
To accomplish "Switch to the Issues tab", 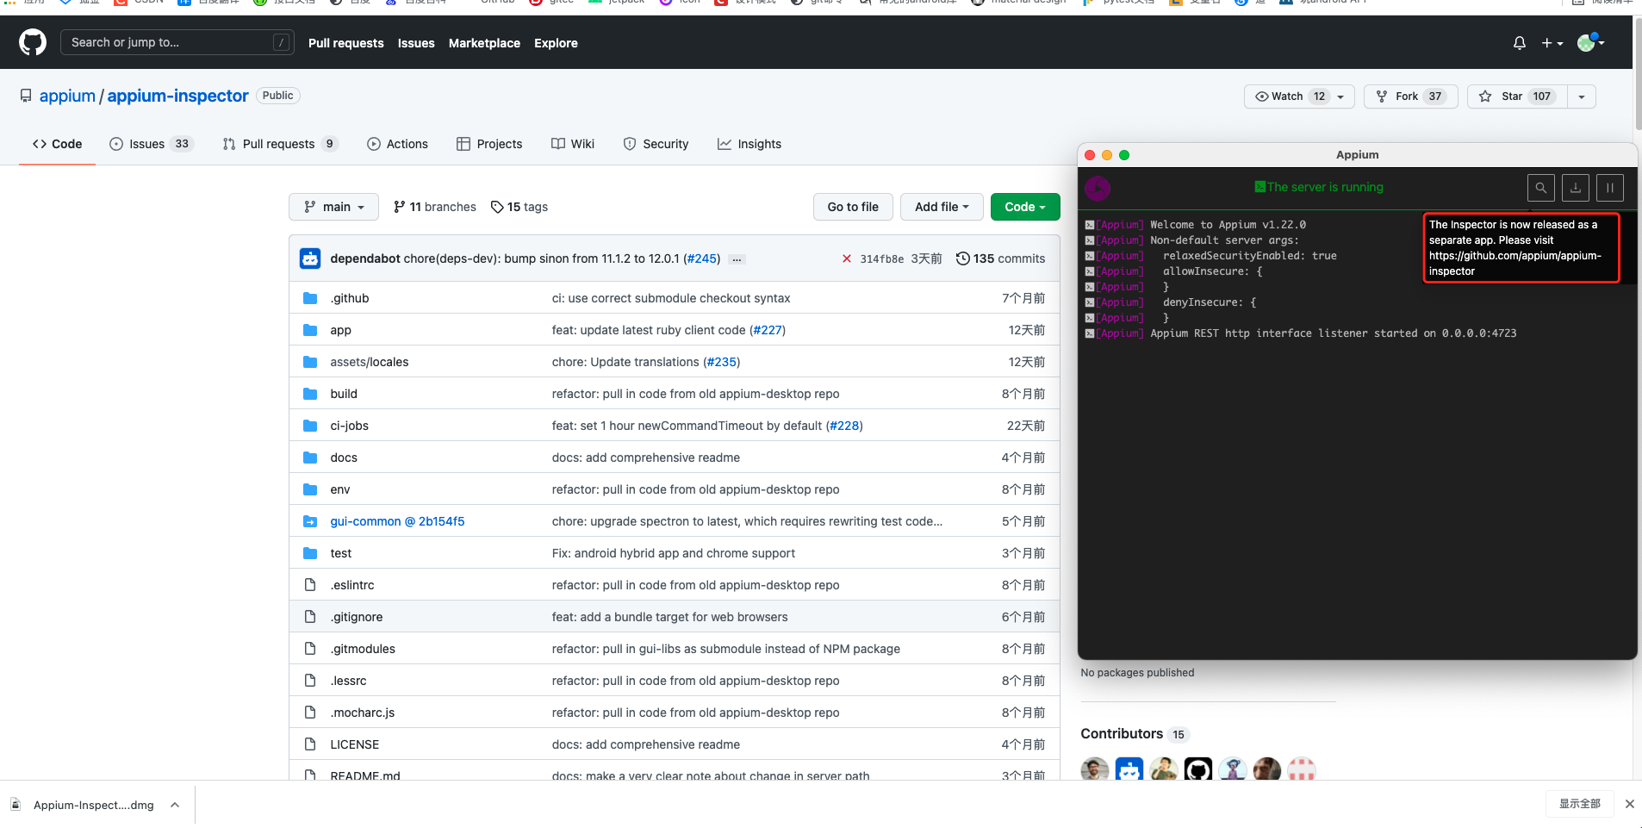I will [151, 144].
